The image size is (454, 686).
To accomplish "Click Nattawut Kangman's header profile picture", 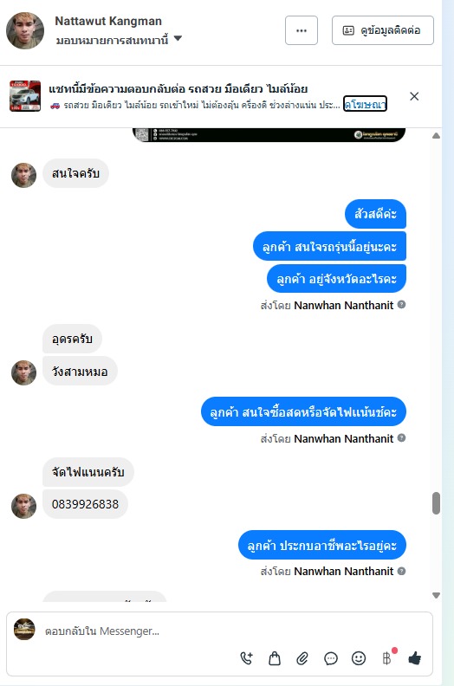I will [25, 30].
